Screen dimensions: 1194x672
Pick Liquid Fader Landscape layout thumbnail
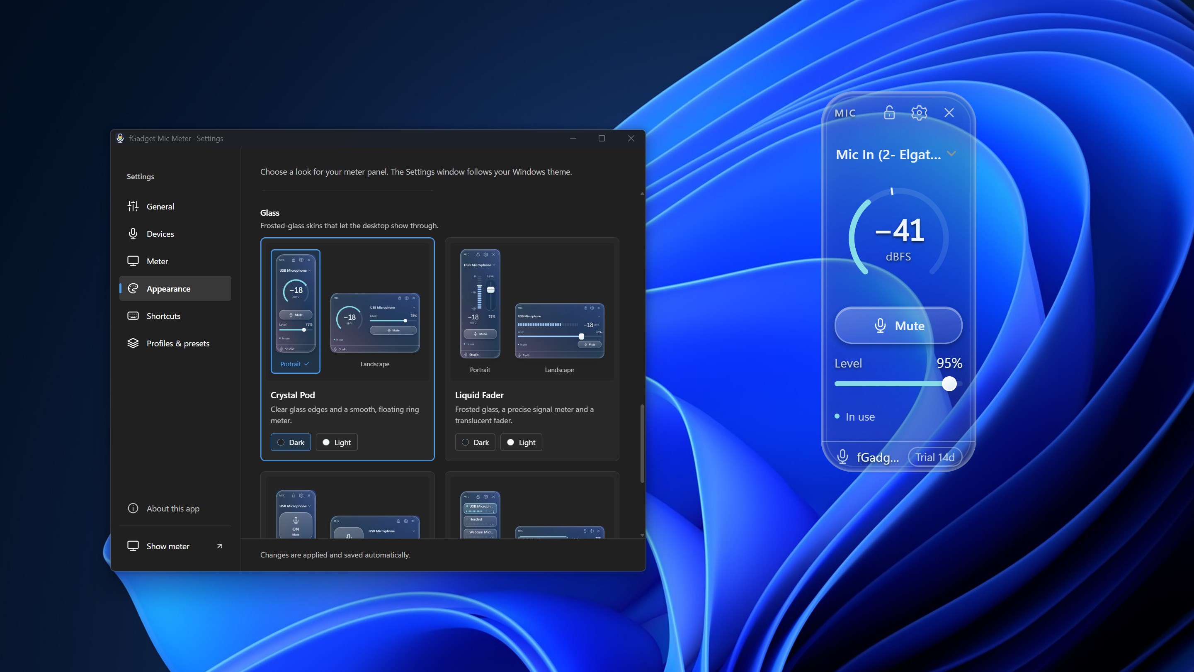559,338
